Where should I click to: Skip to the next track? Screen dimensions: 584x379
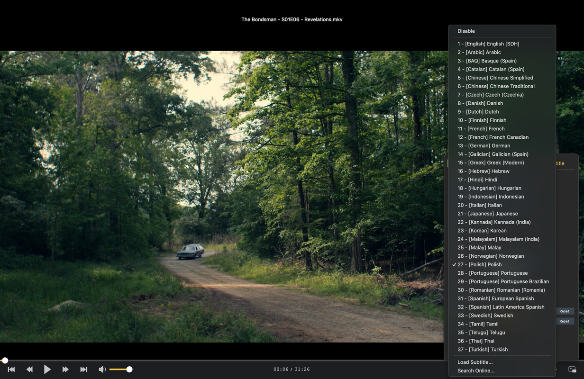[x=83, y=370]
